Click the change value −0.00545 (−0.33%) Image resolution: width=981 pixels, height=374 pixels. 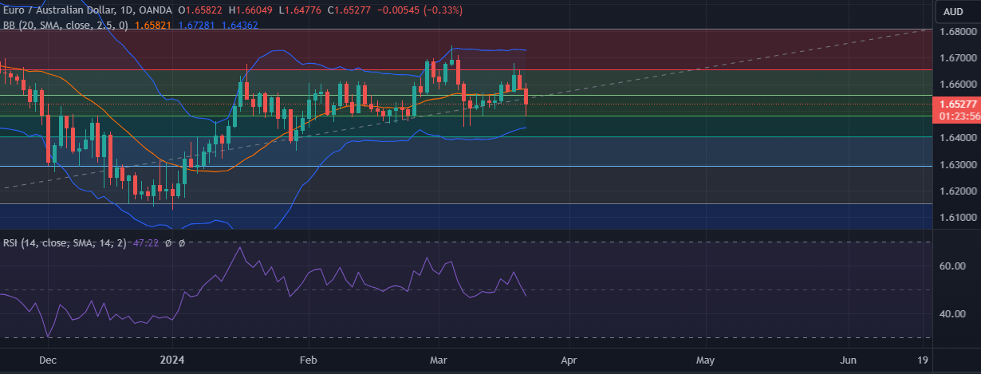pyautogui.click(x=420, y=10)
